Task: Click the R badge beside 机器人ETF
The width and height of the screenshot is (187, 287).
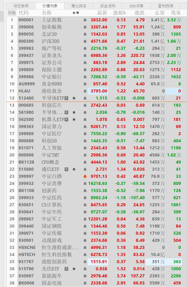Action: click(x=66, y=120)
